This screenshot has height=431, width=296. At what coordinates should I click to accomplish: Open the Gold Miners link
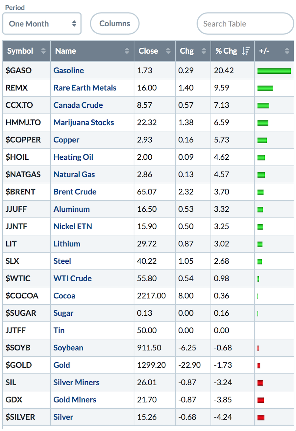[75, 400]
